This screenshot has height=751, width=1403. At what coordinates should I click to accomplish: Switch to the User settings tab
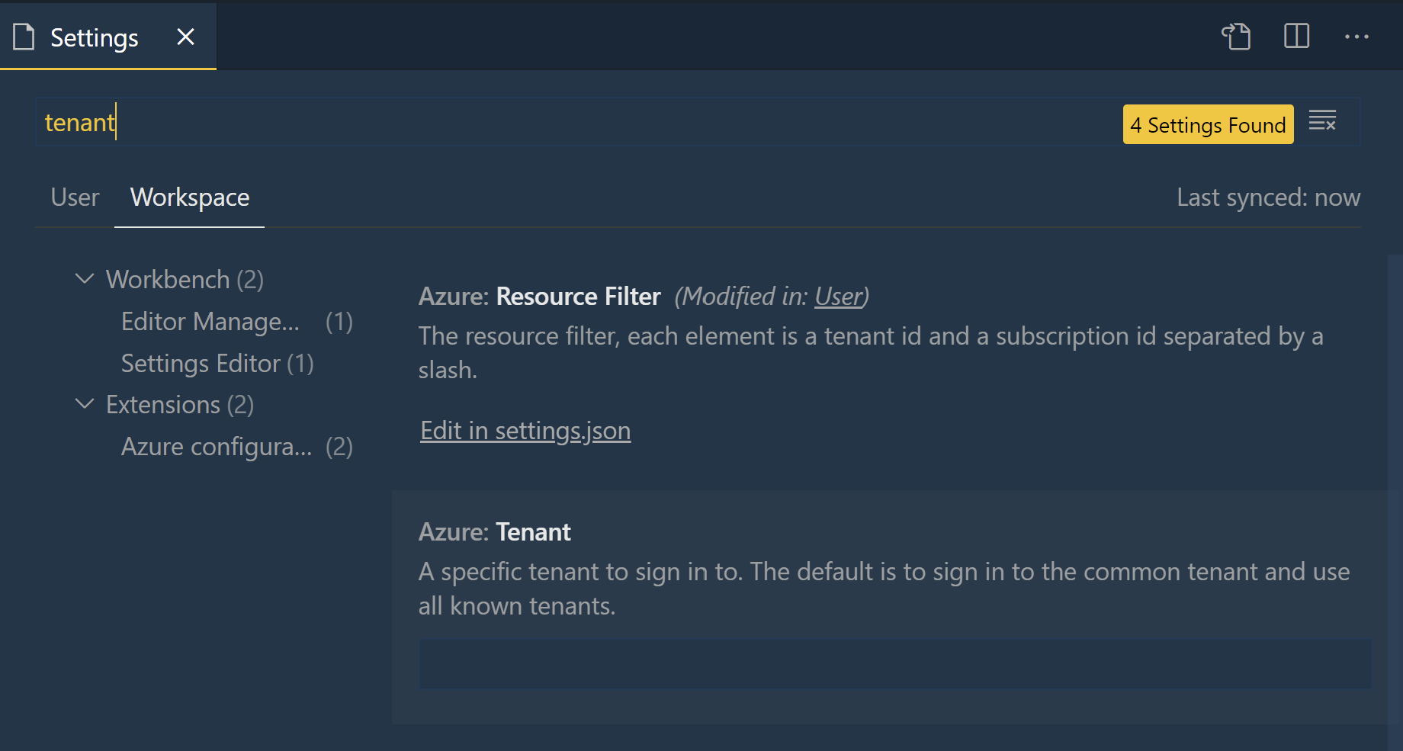pos(74,197)
